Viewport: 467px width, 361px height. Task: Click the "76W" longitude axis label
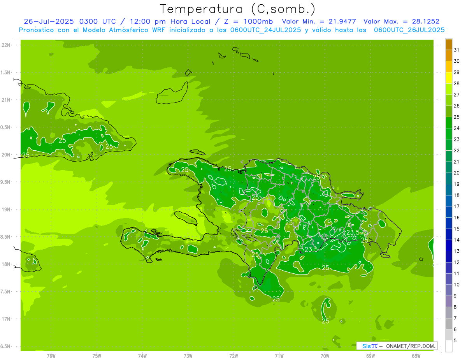[x=51, y=356]
